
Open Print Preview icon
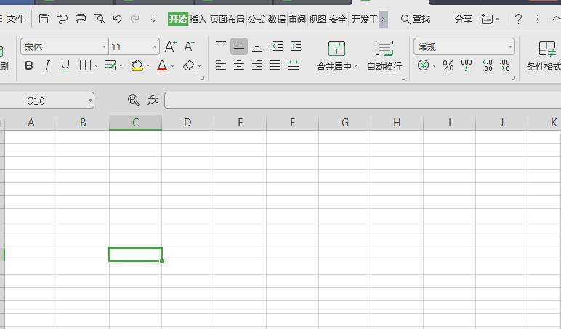click(99, 19)
